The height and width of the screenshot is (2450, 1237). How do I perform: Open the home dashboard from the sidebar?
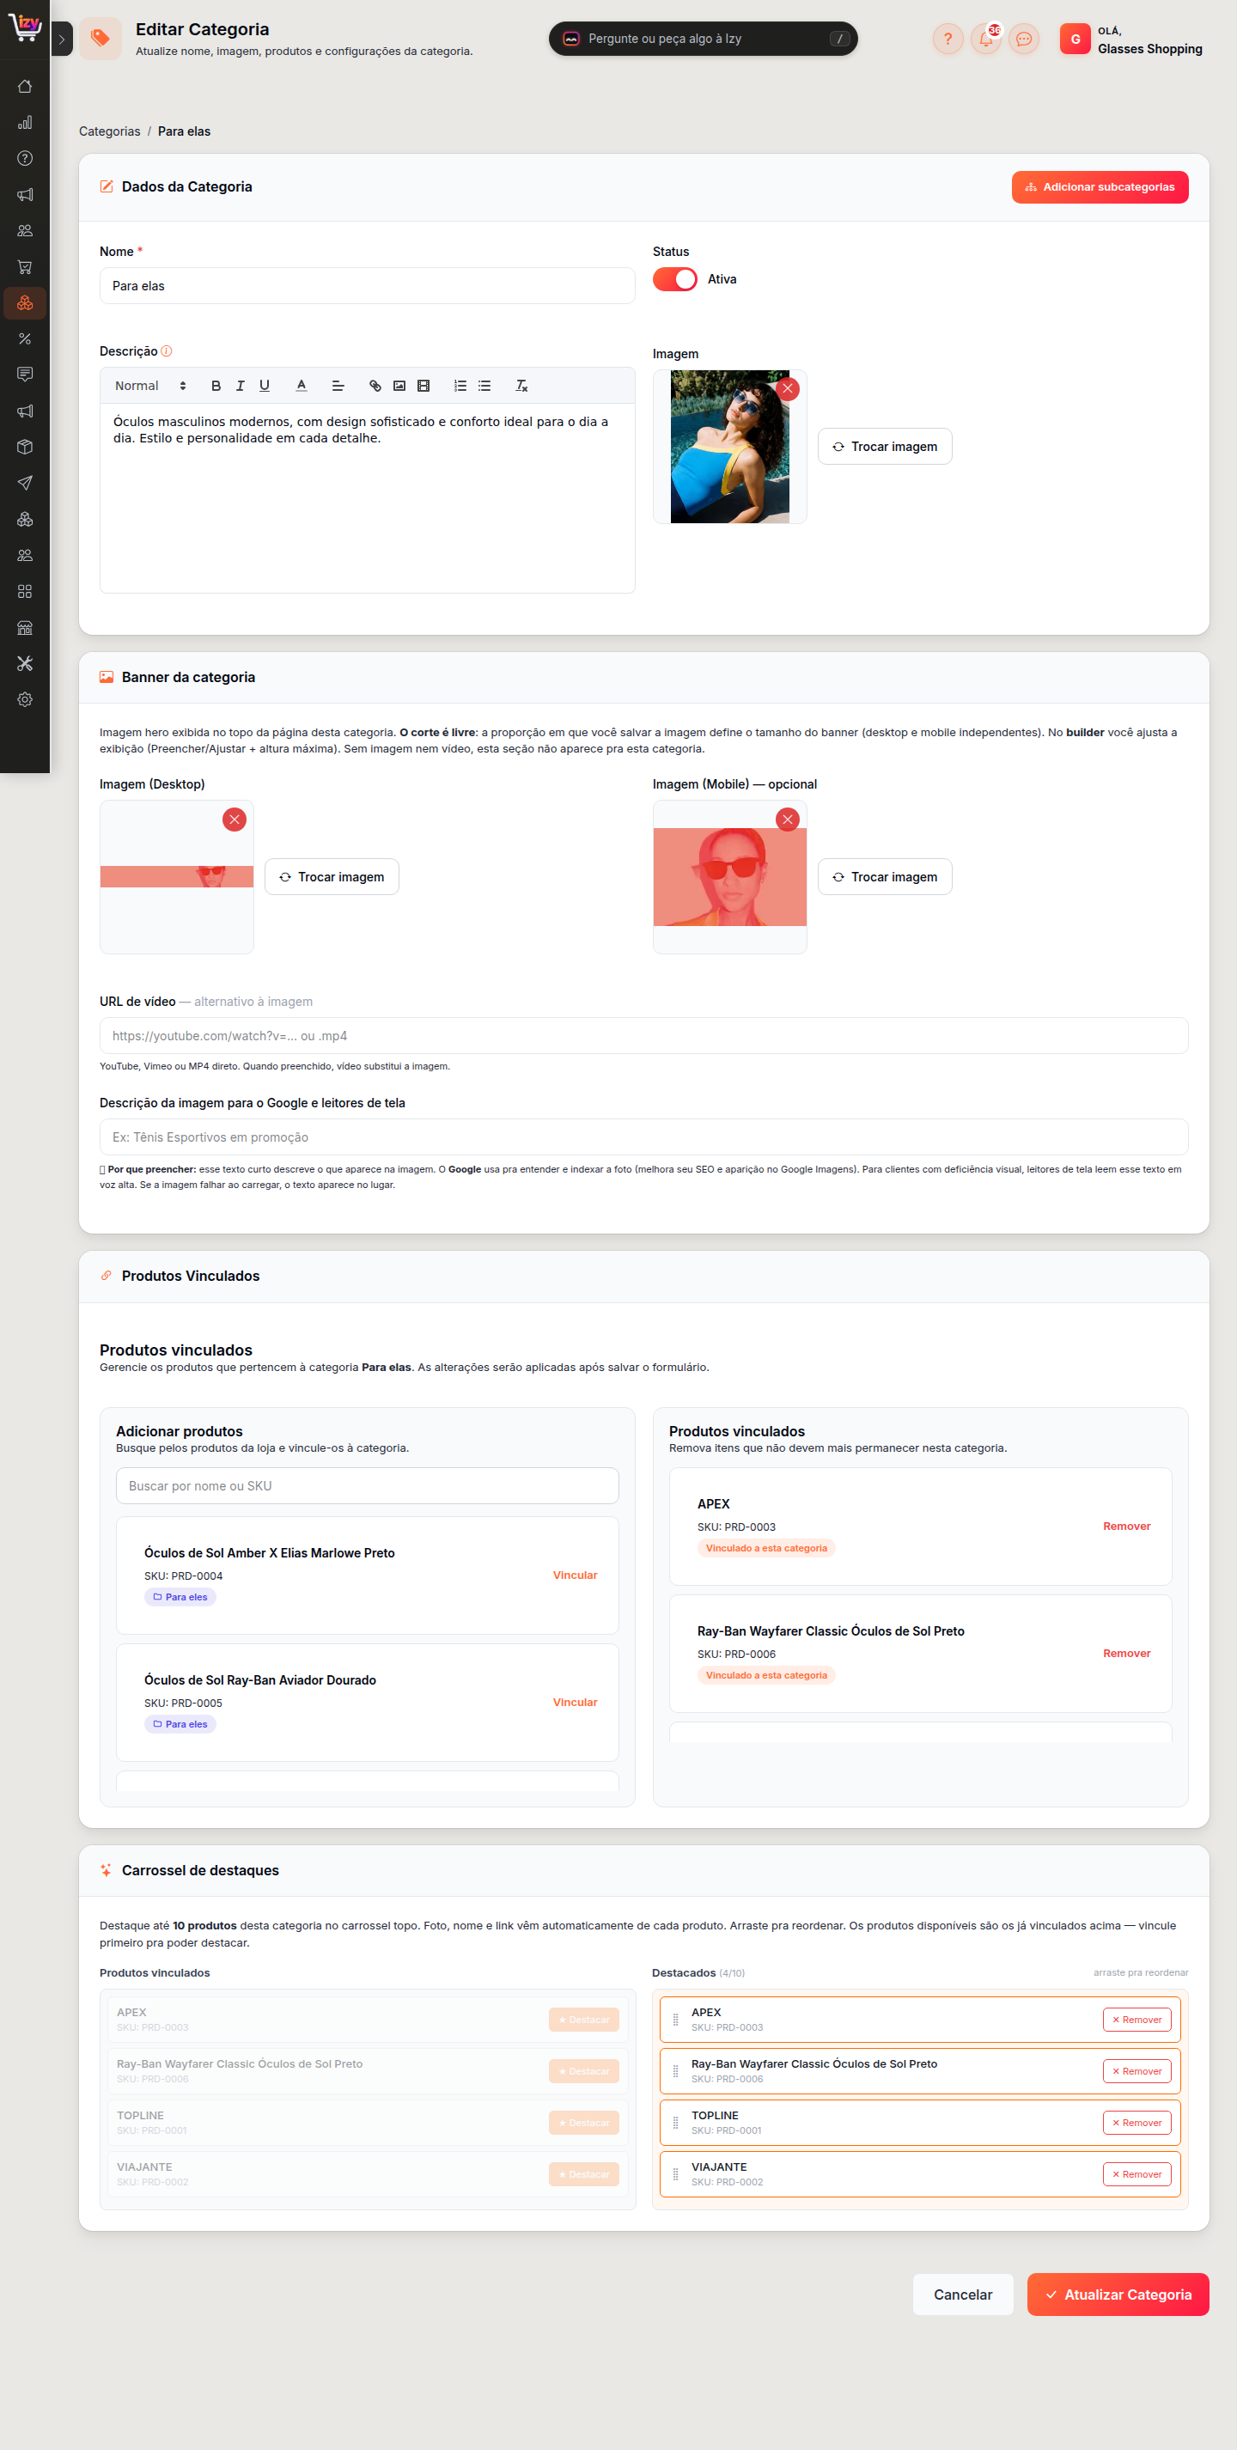pos(25,87)
